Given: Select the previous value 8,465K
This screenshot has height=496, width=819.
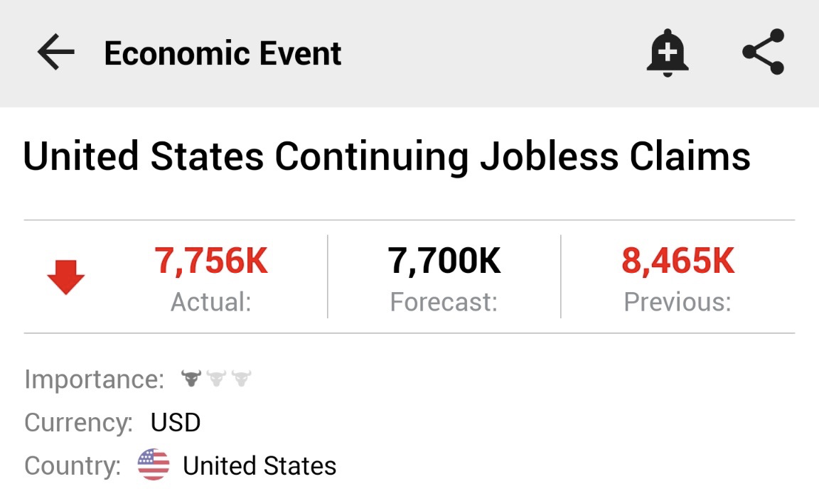Looking at the screenshot, I should point(678,261).
